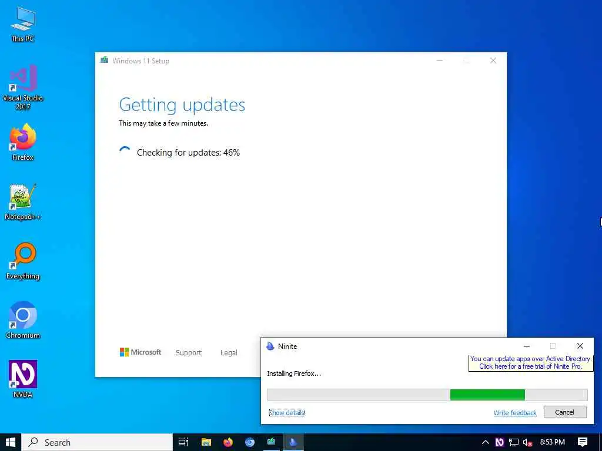The height and width of the screenshot is (451, 602).
Task: Switch to Windows 11 Setup taskbar icon
Action: coord(272,442)
